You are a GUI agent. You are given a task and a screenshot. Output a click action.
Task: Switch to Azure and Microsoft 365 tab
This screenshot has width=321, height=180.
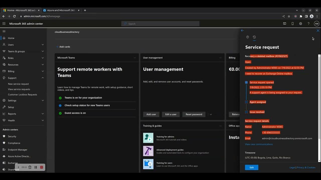(61, 10)
